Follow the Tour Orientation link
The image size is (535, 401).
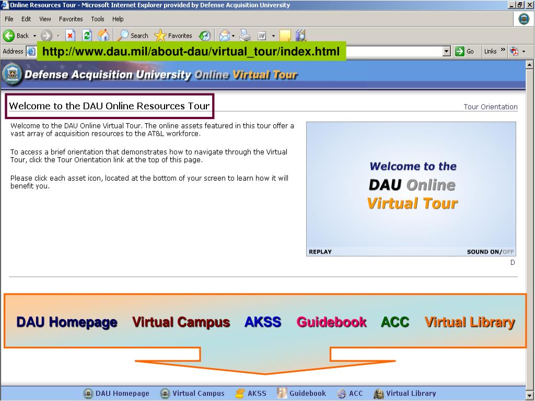490,107
